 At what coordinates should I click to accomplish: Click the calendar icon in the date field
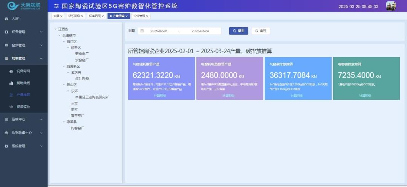(142, 31)
